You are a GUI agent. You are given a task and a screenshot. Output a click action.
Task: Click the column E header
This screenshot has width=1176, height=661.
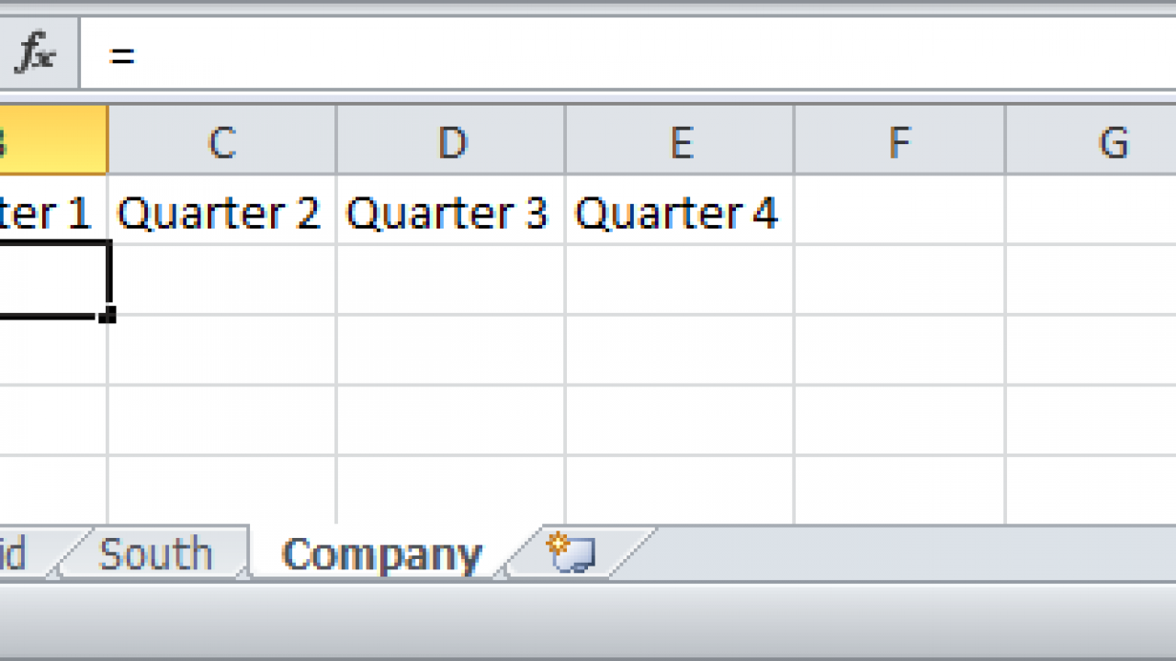point(680,141)
